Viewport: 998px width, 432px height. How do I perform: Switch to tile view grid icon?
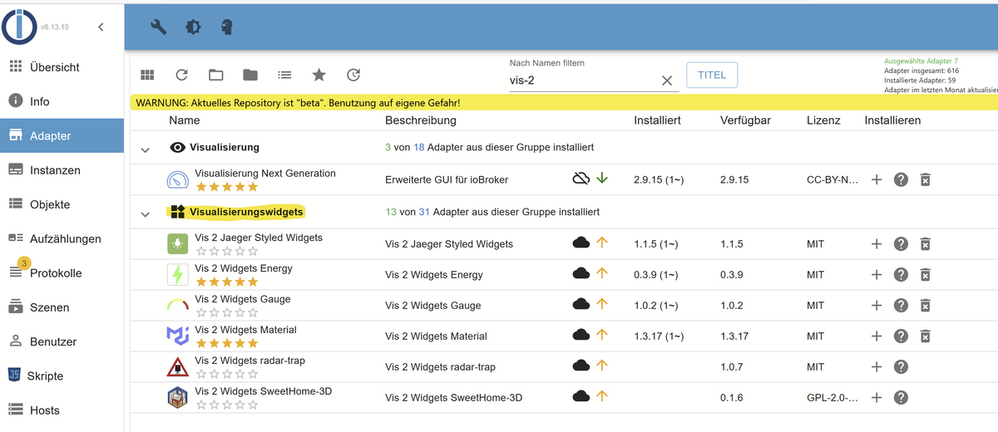pyautogui.click(x=147, y=75)
